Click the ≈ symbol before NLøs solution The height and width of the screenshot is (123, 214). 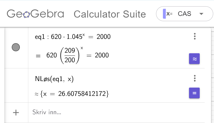37,94
